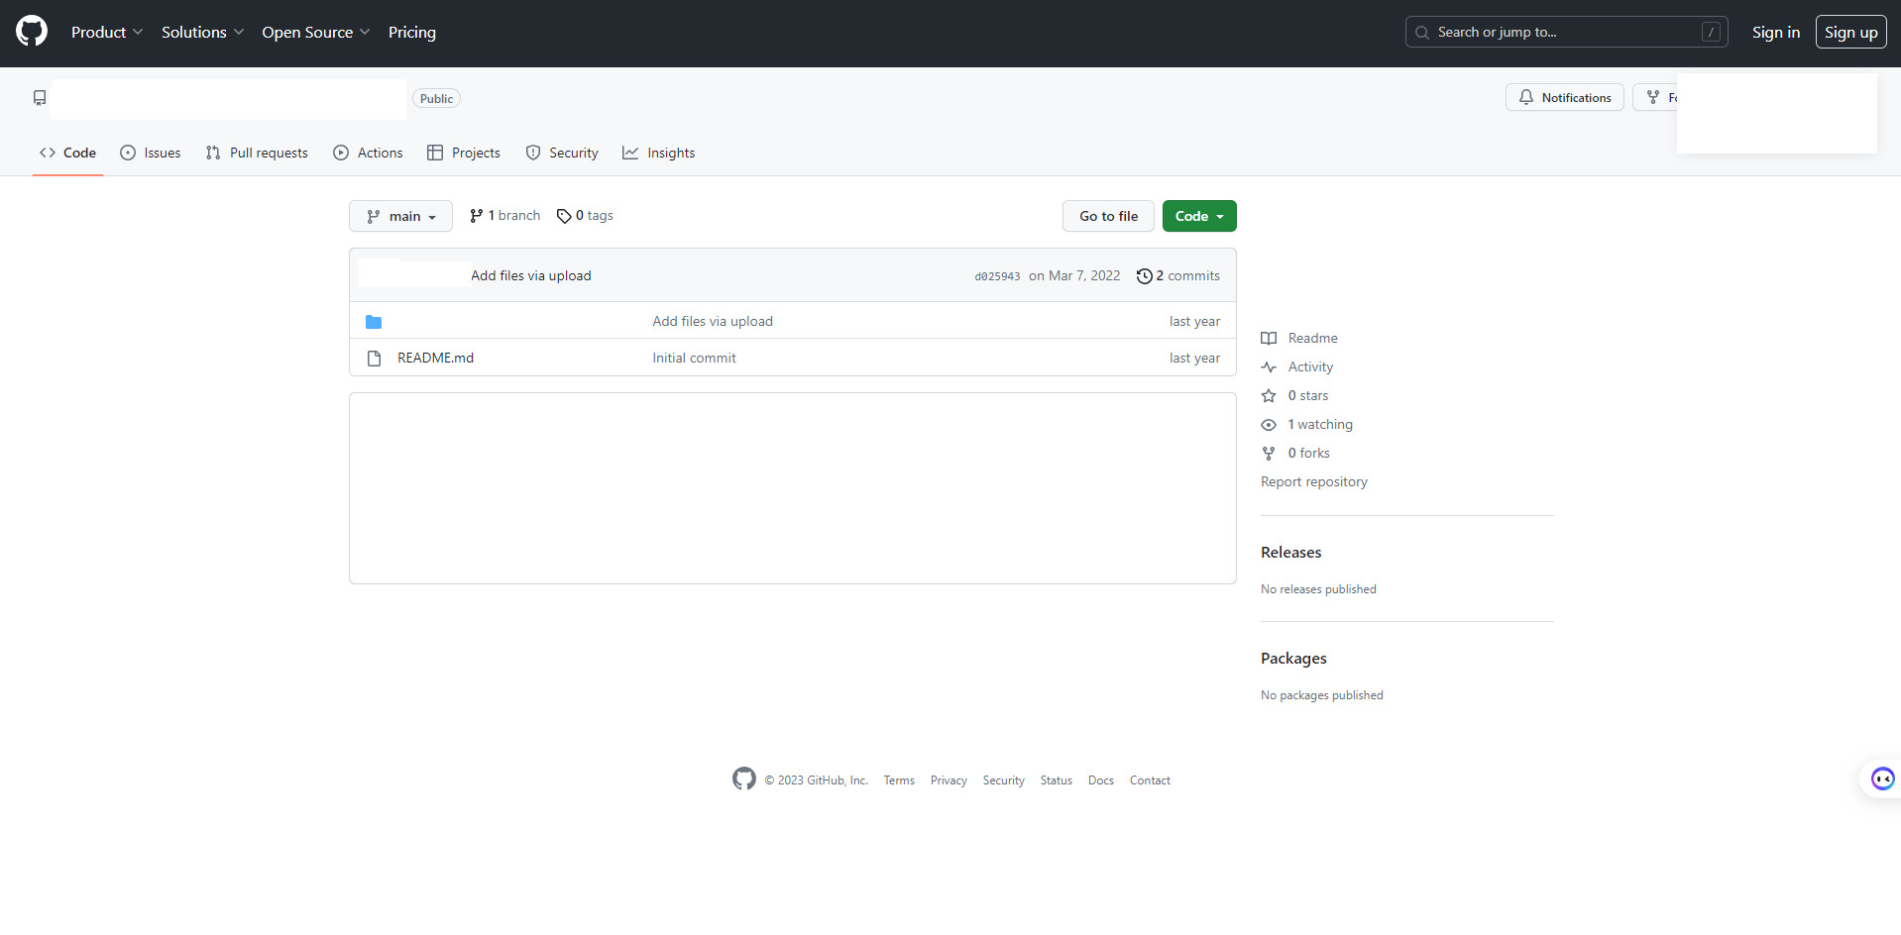
Task: View the 2 commits history
Action: (1178, 275)
